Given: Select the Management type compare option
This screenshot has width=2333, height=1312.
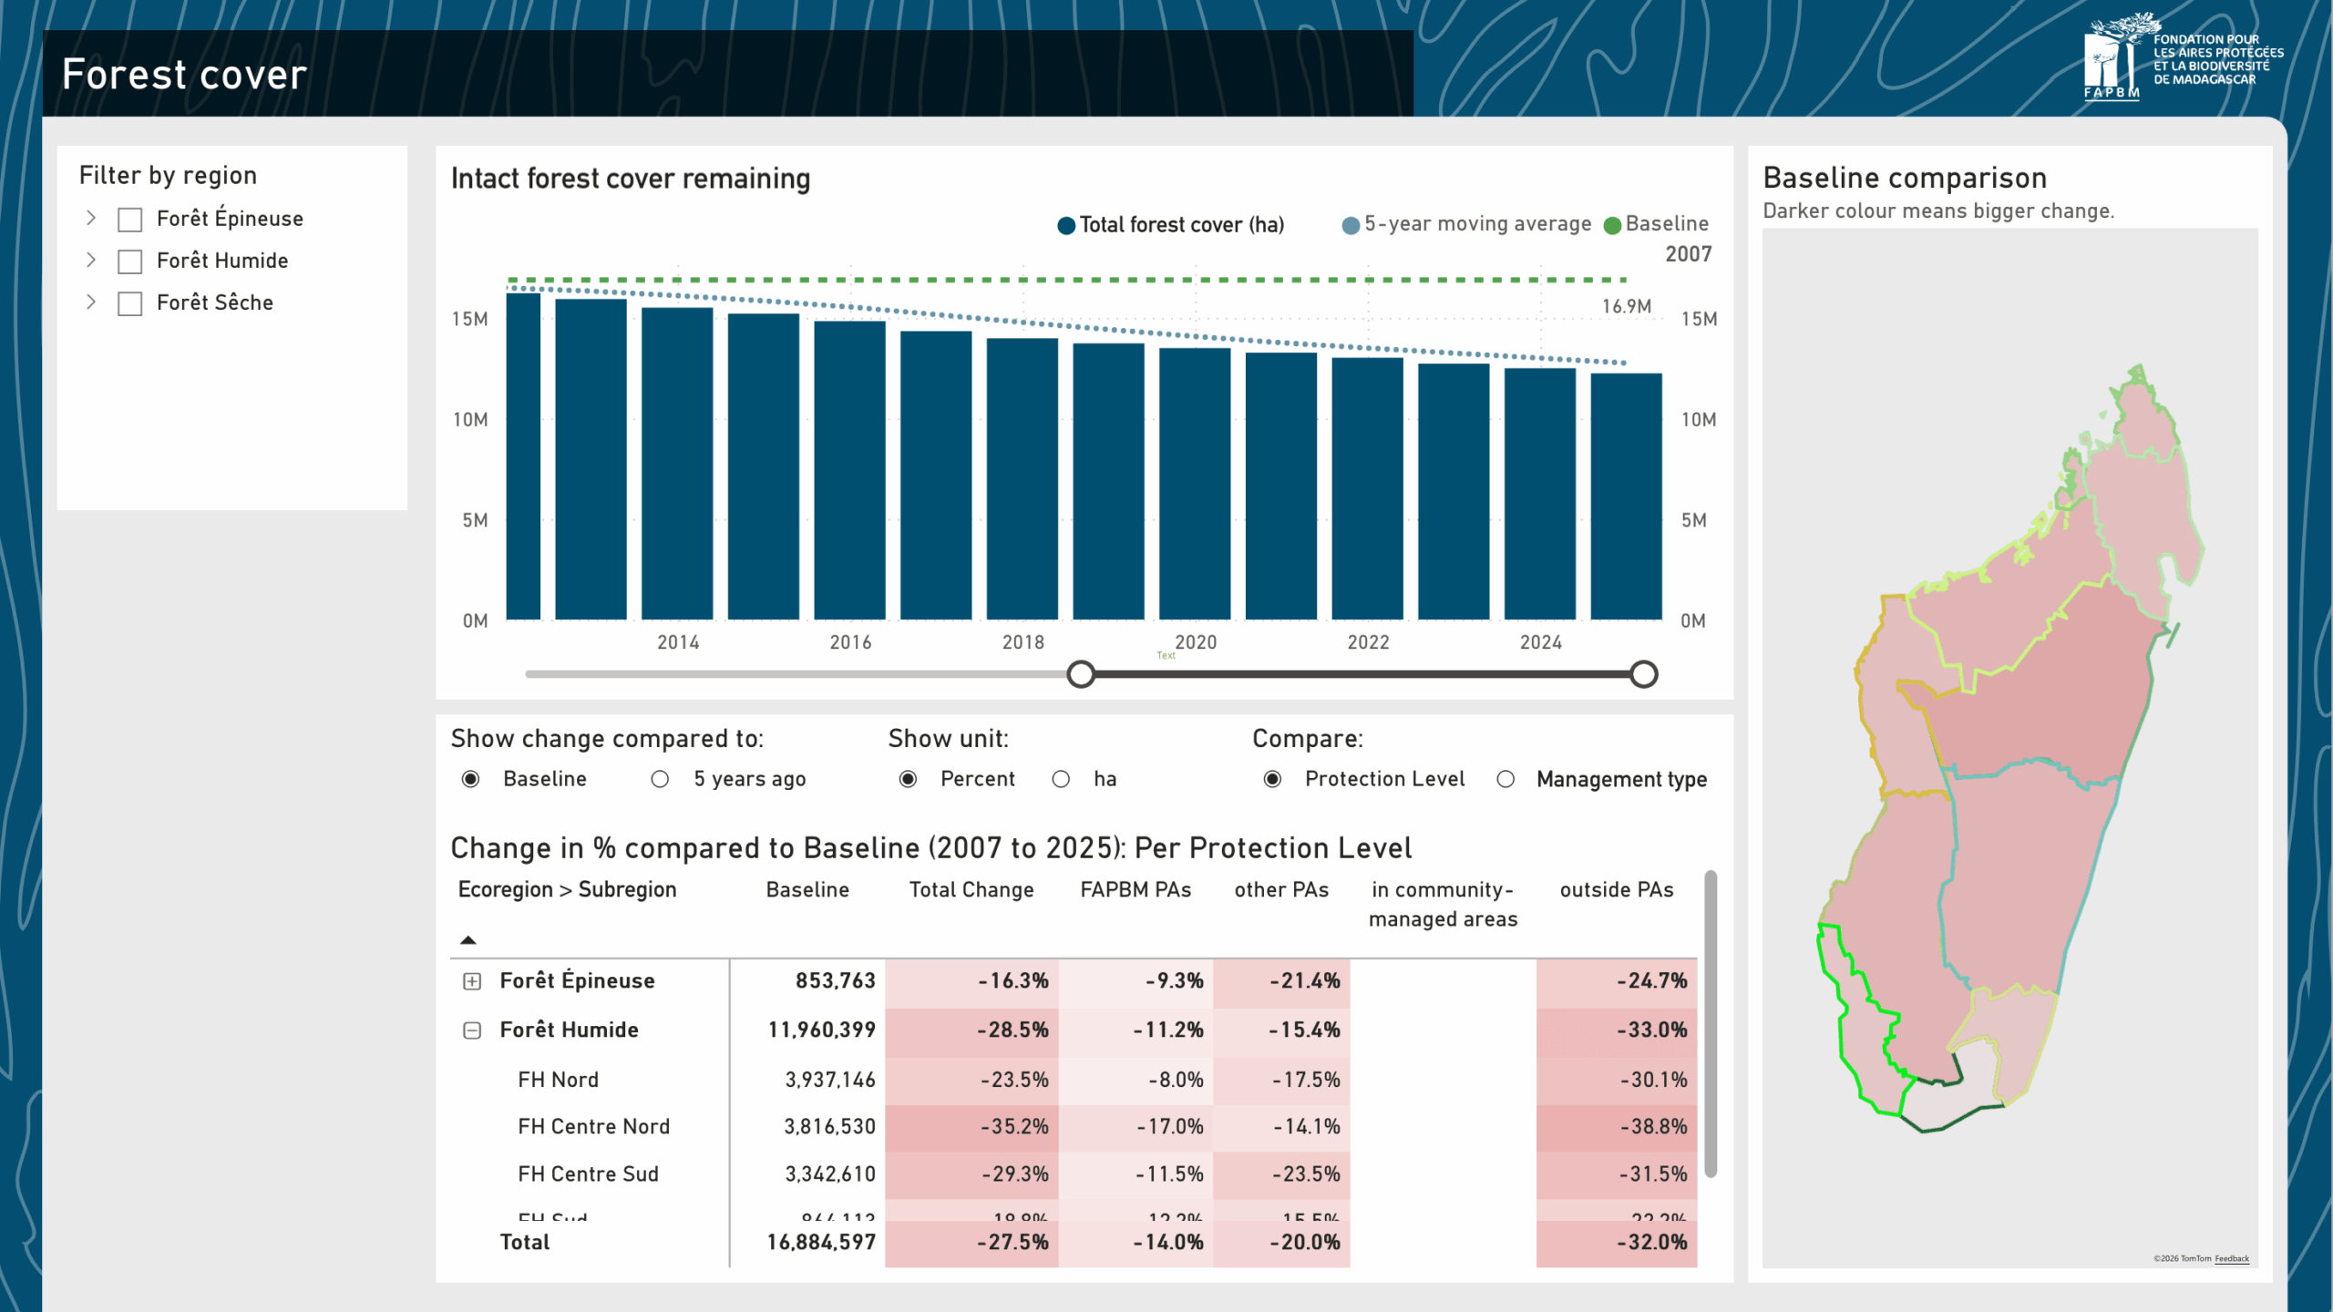Looking at the screenshot, I should pos(1506,779).
